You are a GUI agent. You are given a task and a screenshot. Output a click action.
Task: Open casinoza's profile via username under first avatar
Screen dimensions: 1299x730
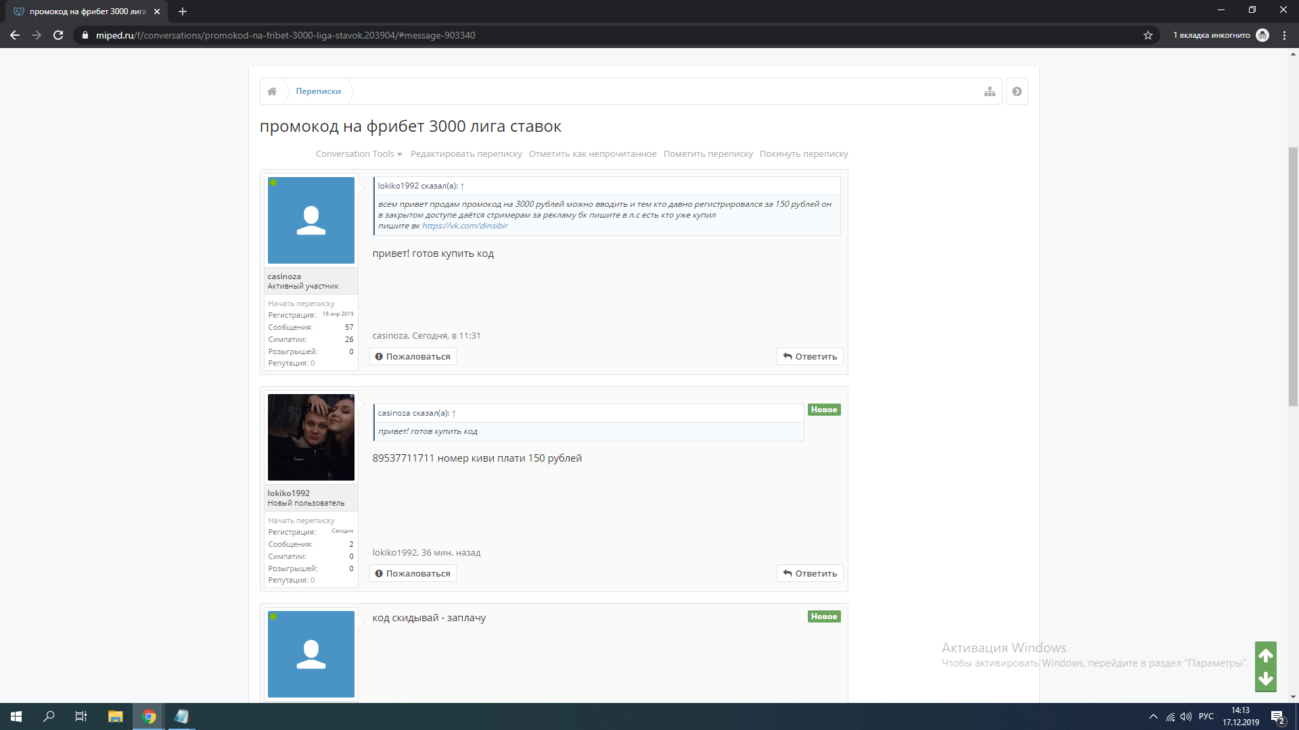coord(284,276)
